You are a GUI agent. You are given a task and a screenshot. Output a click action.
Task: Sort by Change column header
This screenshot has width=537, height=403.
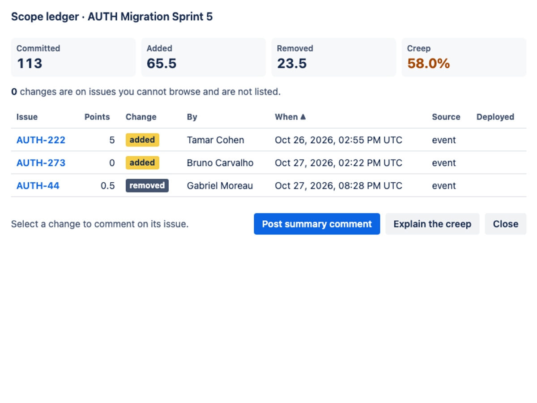tap(141, 117)
